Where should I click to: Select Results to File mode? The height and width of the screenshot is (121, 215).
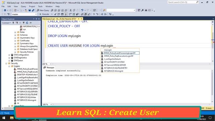coord(89,14)
